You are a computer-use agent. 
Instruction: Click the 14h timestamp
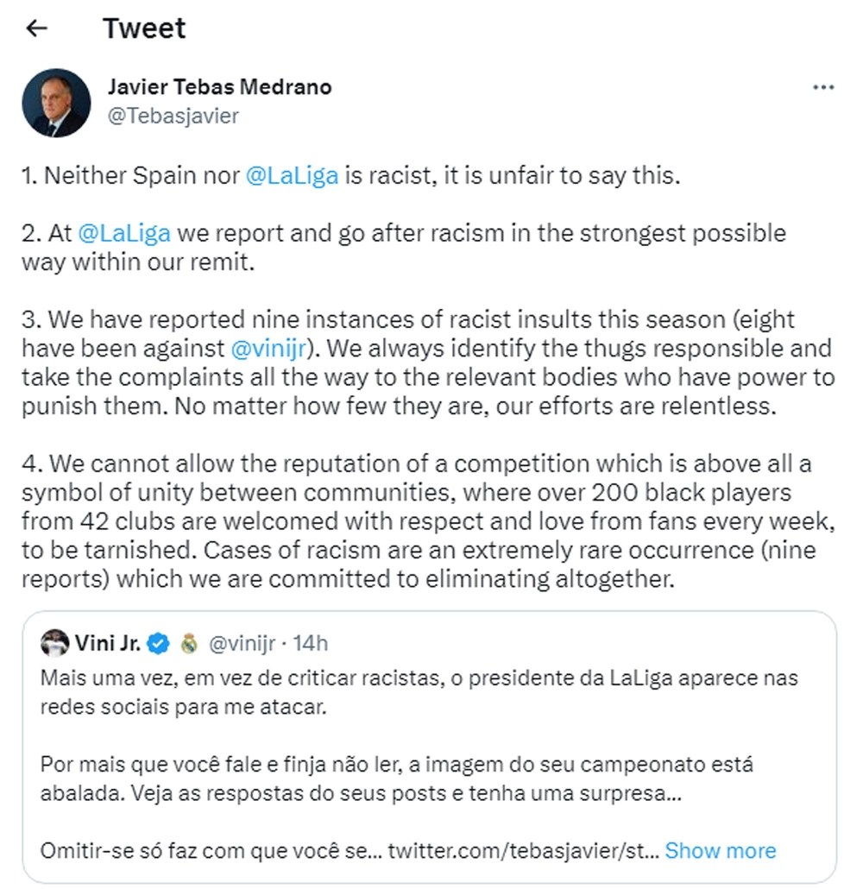311,643
